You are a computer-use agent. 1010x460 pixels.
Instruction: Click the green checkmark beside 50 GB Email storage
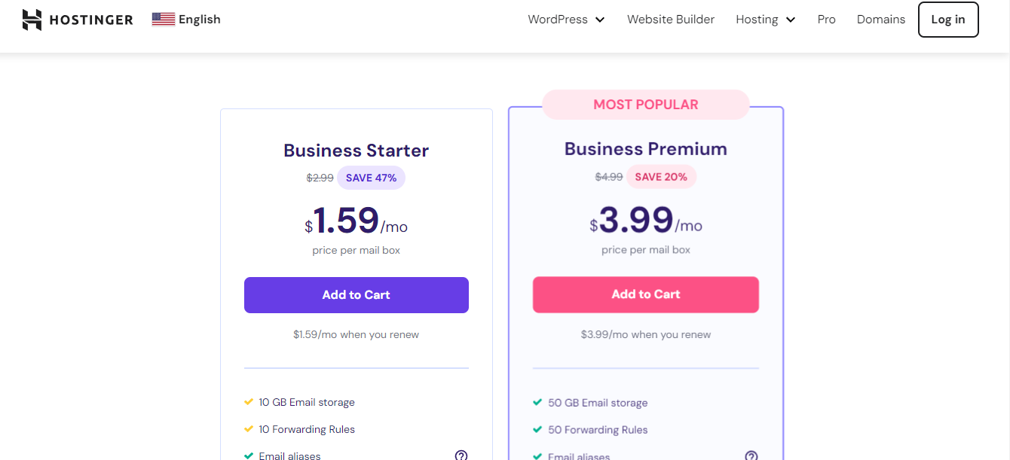click(538, 403)
